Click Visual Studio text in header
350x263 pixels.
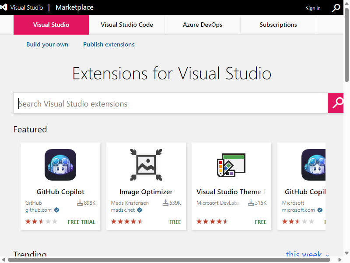point(27,7)
